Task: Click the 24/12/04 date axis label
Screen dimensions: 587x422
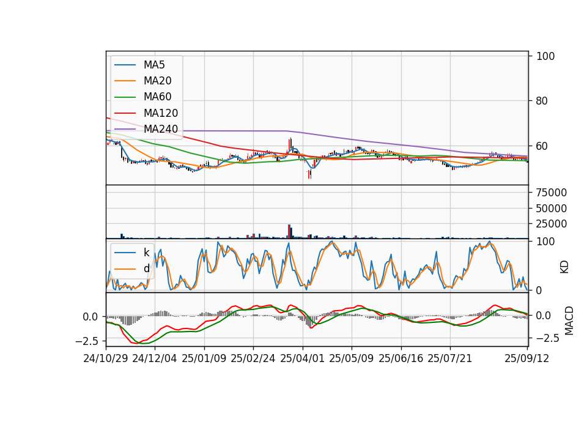Action: [155, 358]
